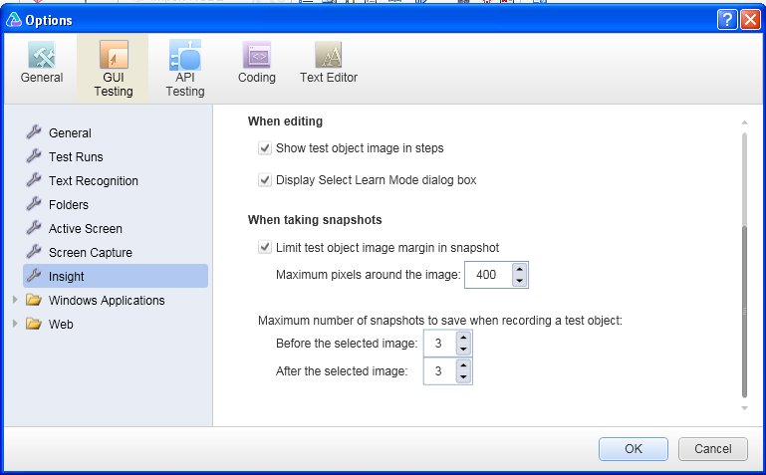Image resolution: width=766 pixels, height=475 pixels.
Task: Expand the Windows Applications folder node
Action: [x=15, y=300]
